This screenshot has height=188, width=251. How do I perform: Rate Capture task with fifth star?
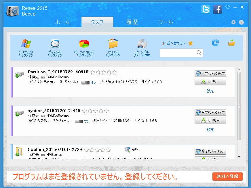click(108, 150)
